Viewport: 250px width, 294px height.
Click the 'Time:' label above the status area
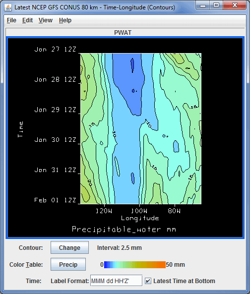pyautogui.click(x=34, y=281)
